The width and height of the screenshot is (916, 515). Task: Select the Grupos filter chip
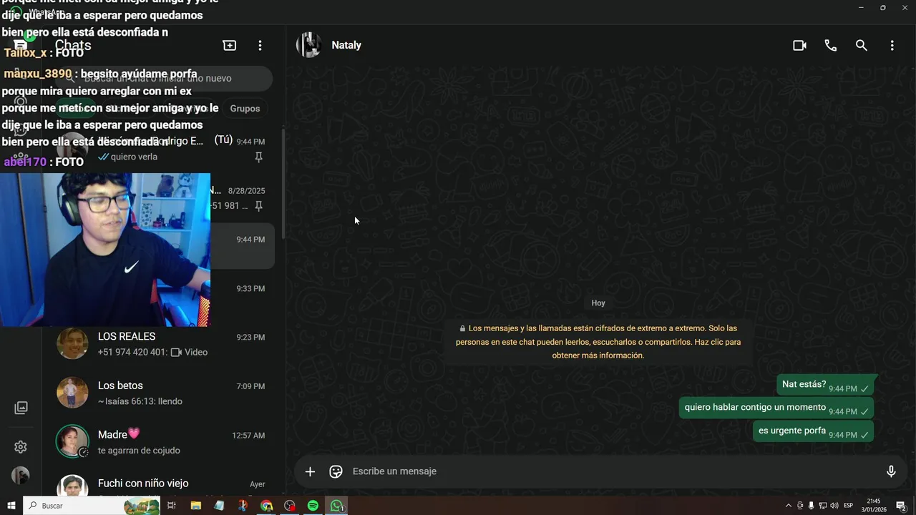coord(245,109)
